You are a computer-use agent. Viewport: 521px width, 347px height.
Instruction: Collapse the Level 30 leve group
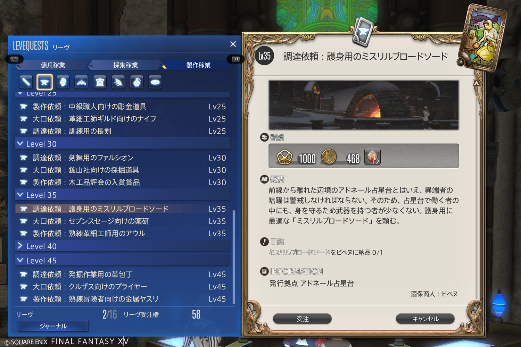(123, 144)
